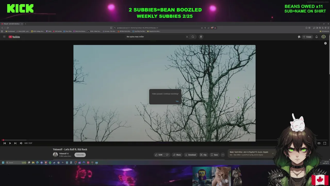Click the browser address bar URL
The image size is (330, 186).
pyautogui.click(x=137, y=28)
